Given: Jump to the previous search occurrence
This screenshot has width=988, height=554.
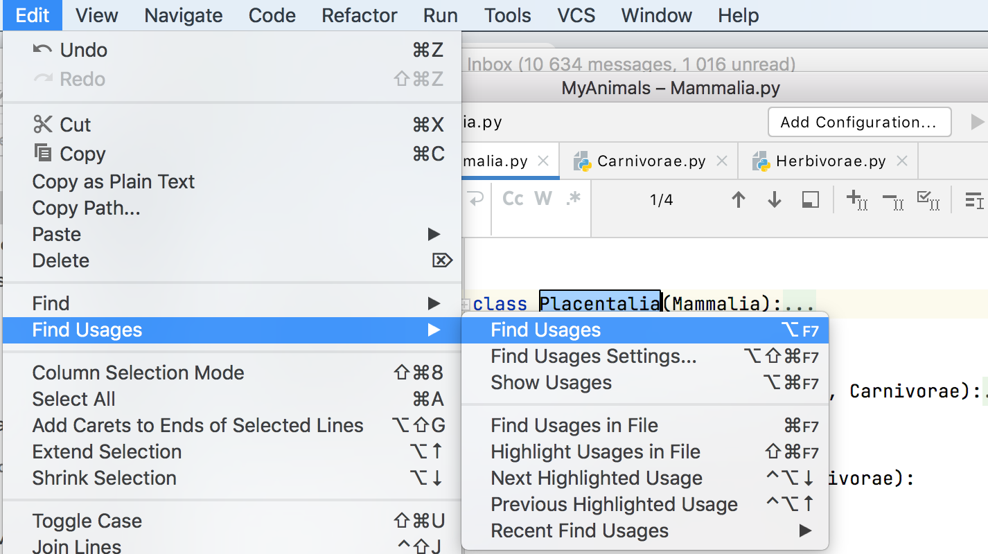Looking at the screenshot, I should [739, 201].
